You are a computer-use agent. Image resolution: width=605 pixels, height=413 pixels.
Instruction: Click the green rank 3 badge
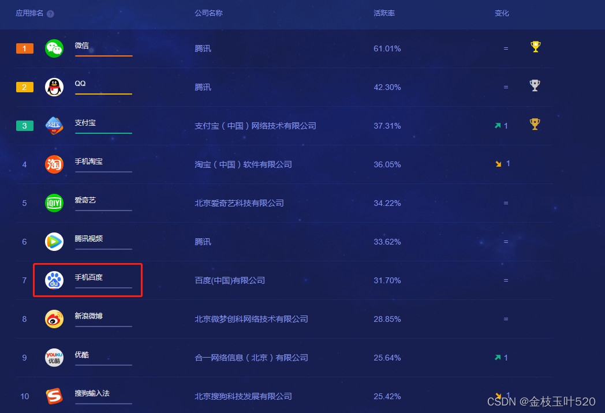[x=25, y=126]
